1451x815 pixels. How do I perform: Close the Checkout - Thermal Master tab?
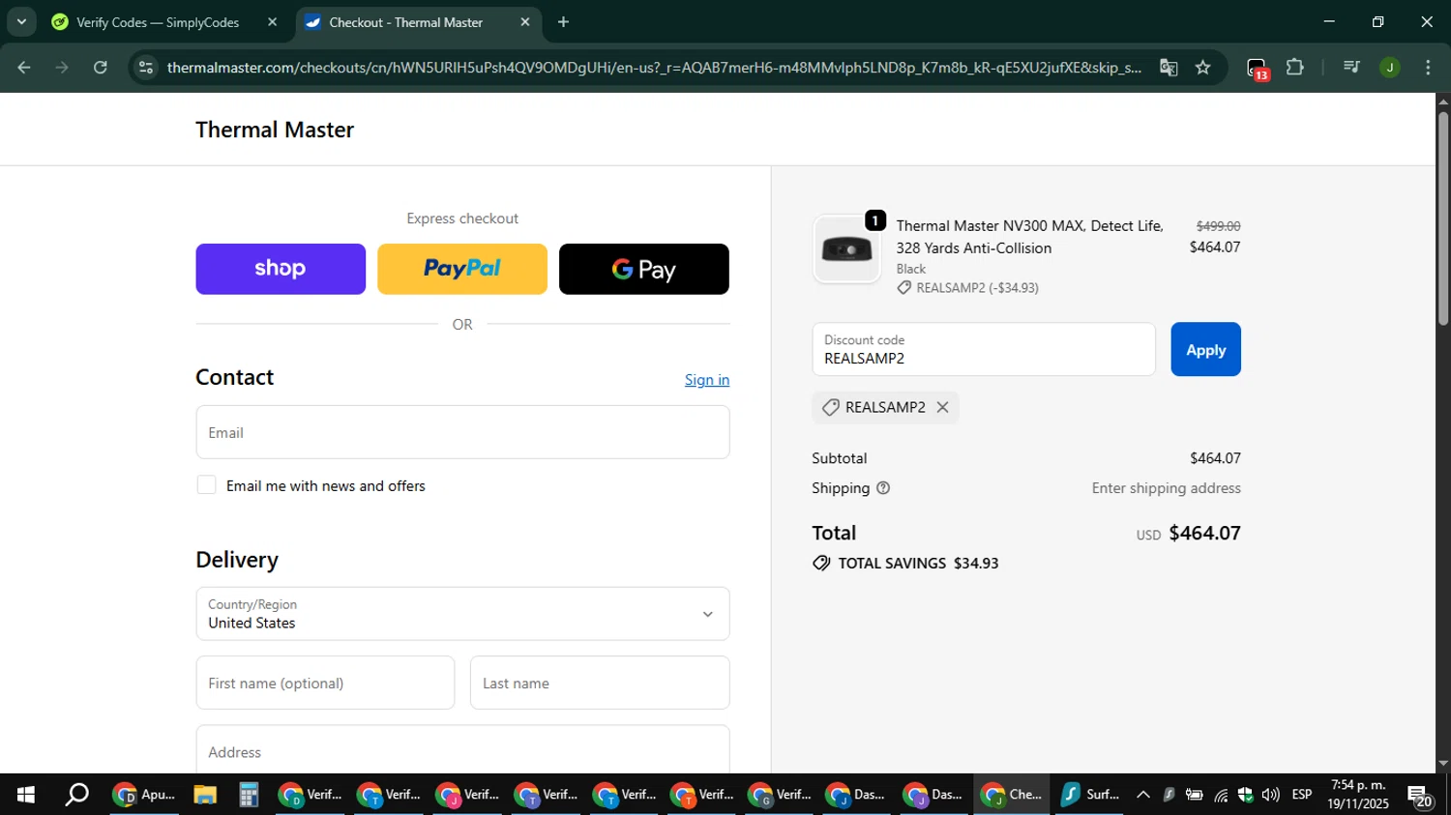[x=525, y=22]
